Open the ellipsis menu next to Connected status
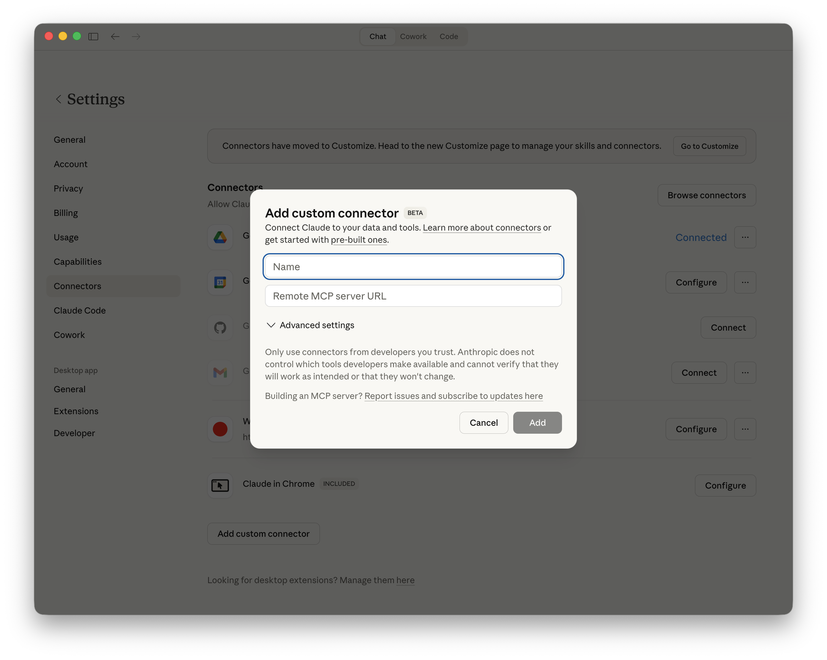Viewport: 827px width, 660px height. [x=745, y=237]
